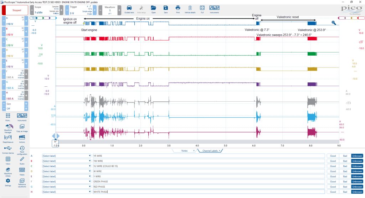Mark channel D as Bad
Viewport: 365px width, 198px height.
(345, 171)
